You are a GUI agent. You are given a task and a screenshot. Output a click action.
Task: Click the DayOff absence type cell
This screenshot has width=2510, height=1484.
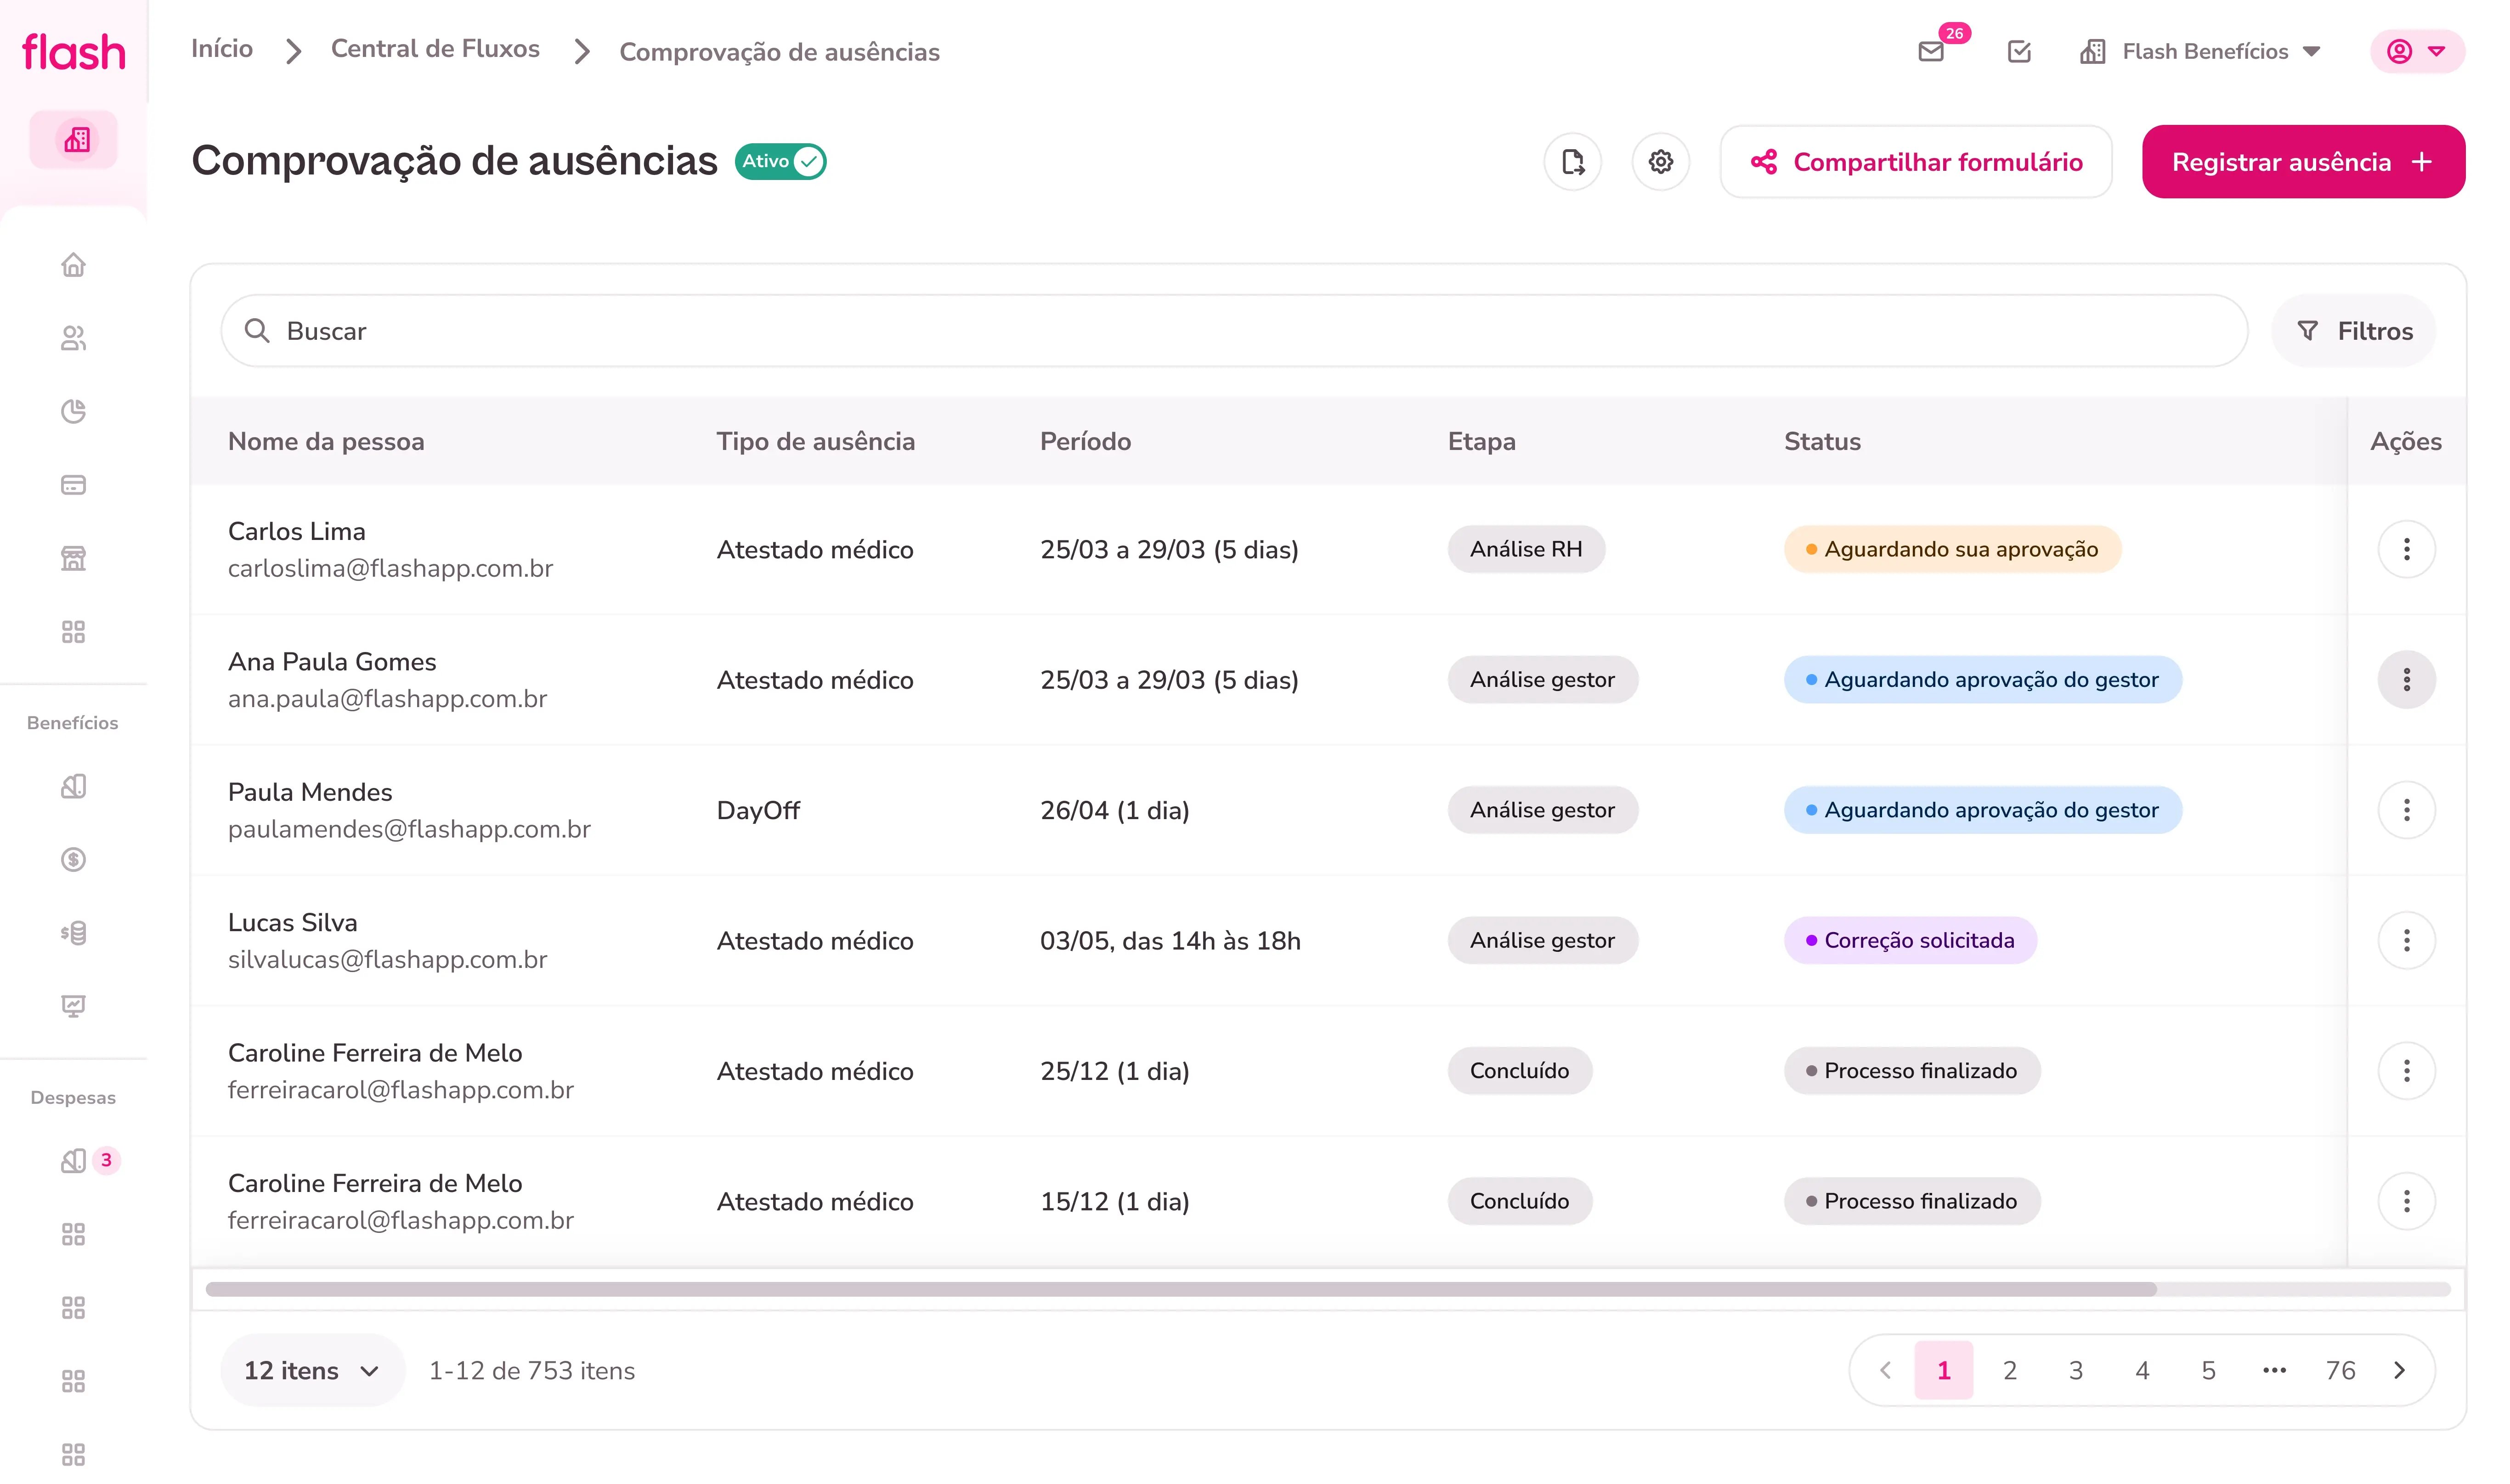[x=758, y=810]
